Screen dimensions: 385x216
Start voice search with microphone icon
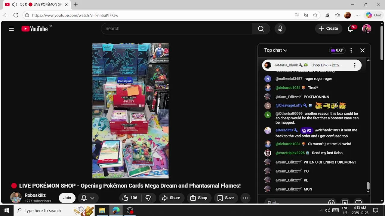(x=280, y=28)
